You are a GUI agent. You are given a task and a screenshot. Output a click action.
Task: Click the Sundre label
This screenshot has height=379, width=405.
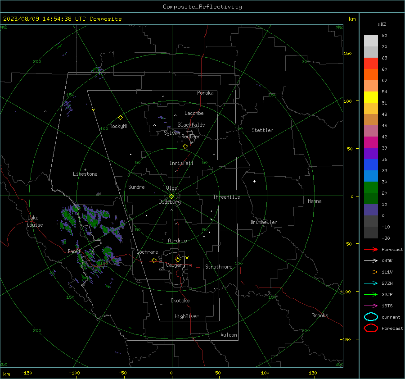[x=136, y=187]
